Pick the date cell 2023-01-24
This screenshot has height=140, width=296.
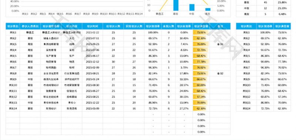(92, 79)
